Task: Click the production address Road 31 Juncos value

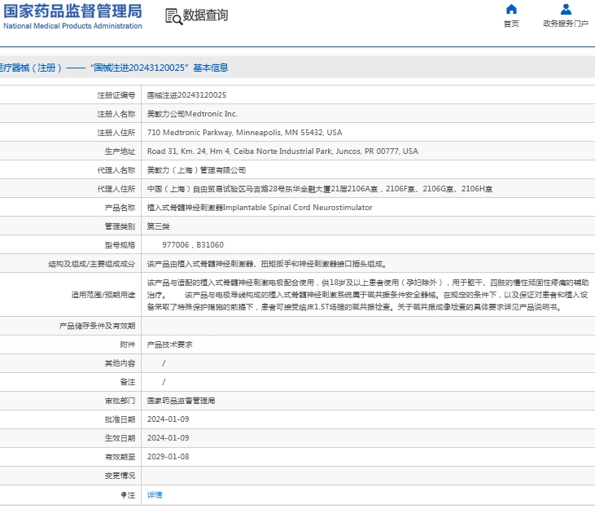Action: point(282,151)
